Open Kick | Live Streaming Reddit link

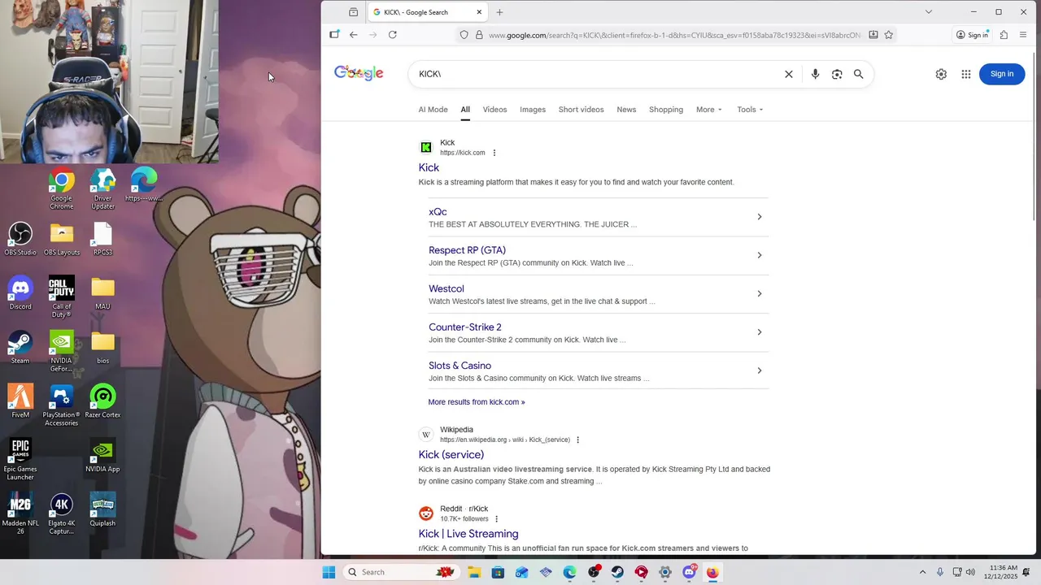pos(468,534)
